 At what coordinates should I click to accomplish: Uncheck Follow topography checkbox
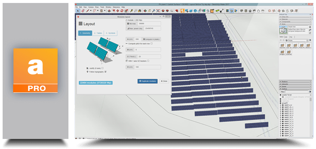pos(105,72)
